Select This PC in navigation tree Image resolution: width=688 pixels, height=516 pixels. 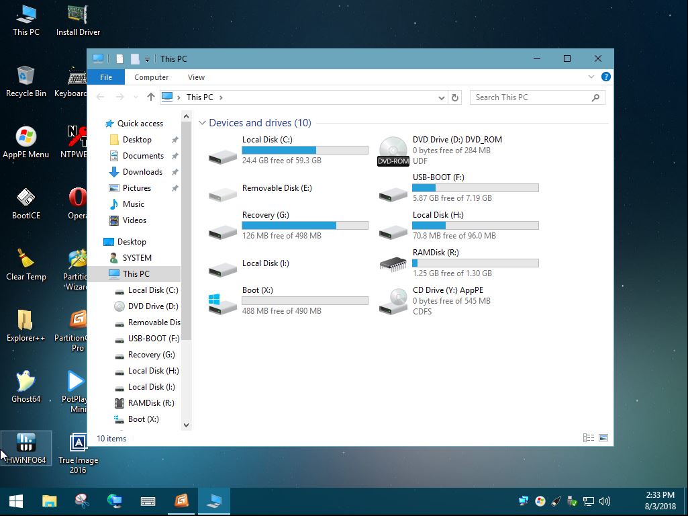(x=134, y=274)
